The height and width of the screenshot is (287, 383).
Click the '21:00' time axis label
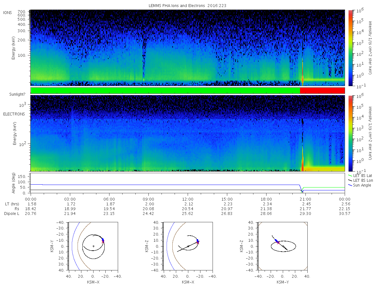(x=305, y=199)
